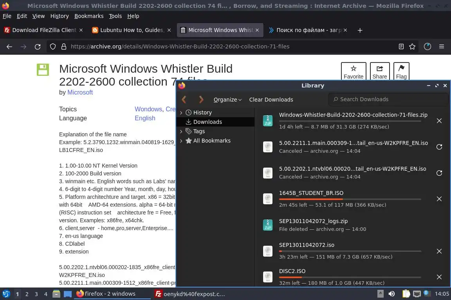Open clipboard tray icon

pyautogui.click(x=406, y=294)
